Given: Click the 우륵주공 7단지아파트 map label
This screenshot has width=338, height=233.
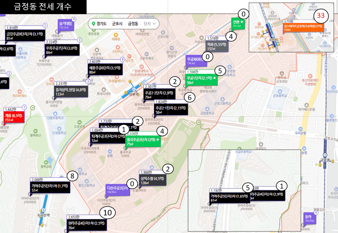Looking at the screenshot, I should tap(44, 63).
